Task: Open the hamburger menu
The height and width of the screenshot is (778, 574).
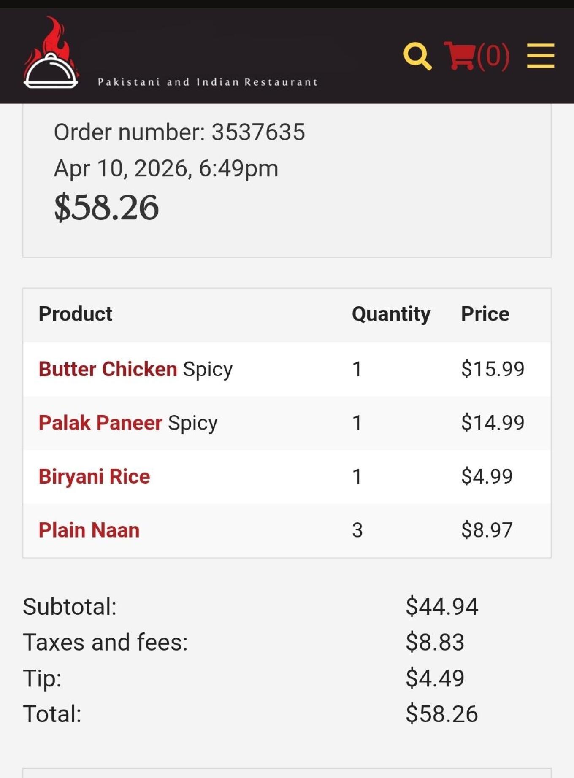Action: [x=540, y=56]
